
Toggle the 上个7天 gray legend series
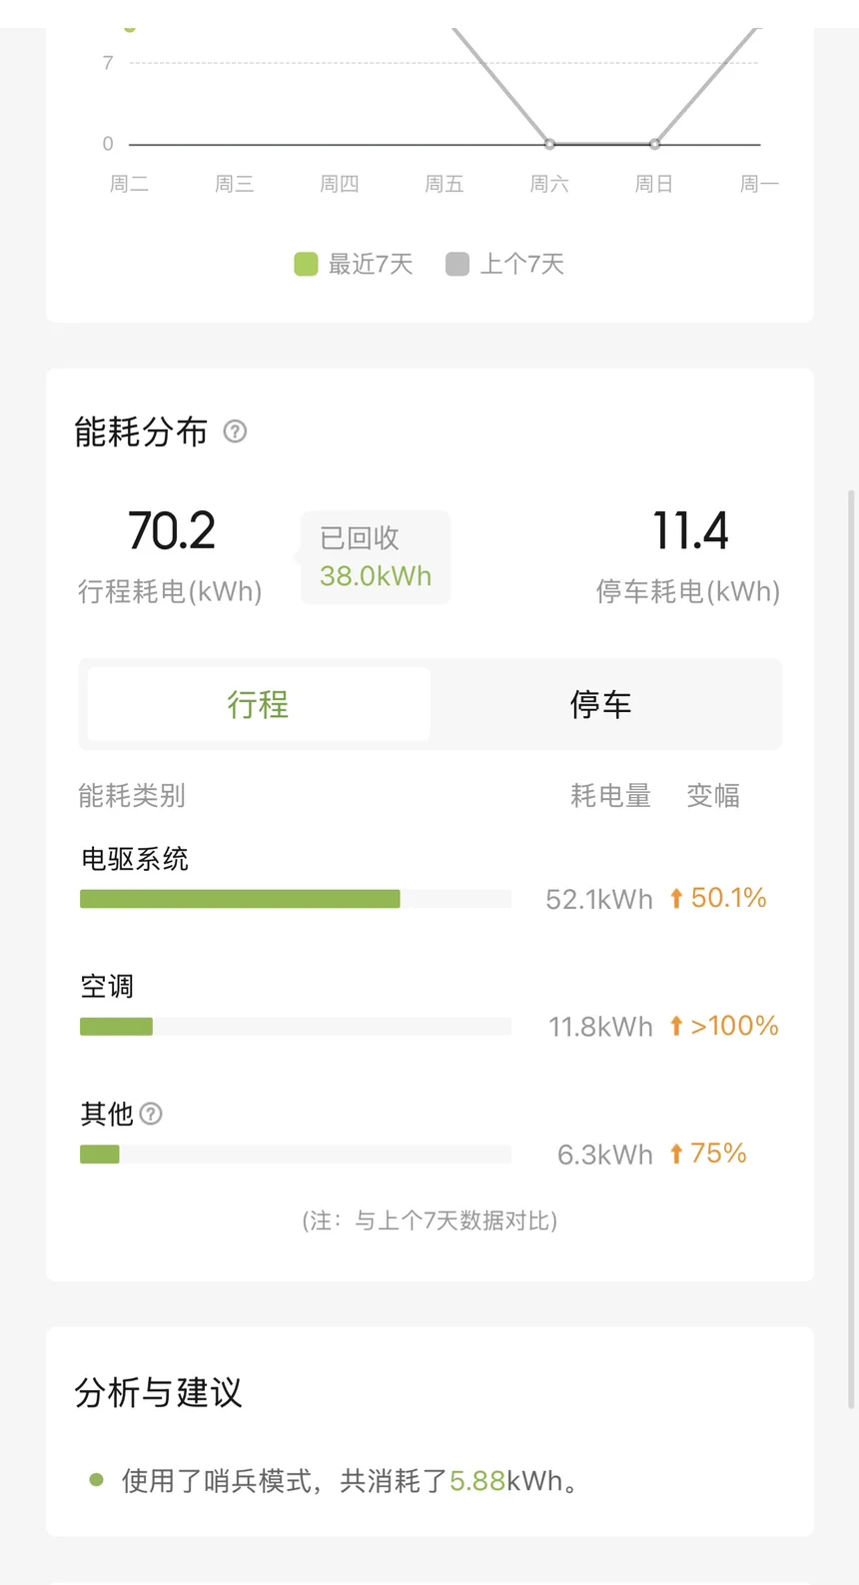click(505, 264)
